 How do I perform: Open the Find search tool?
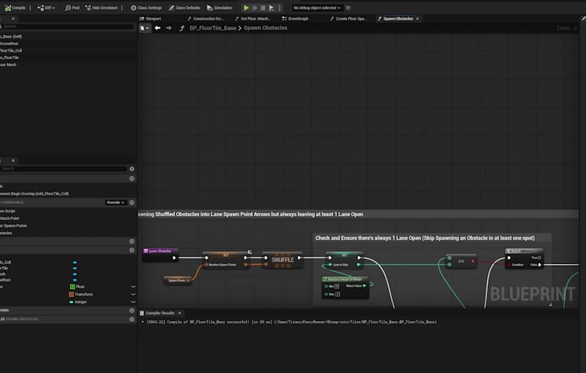tap(73, 7)
